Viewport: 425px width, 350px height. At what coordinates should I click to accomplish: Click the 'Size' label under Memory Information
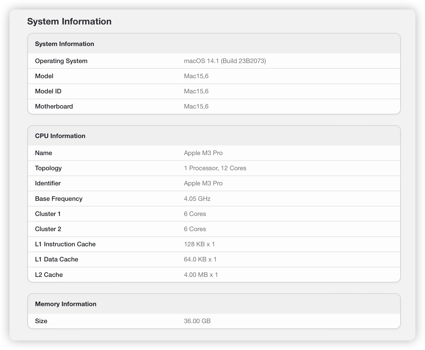point(41,321)
